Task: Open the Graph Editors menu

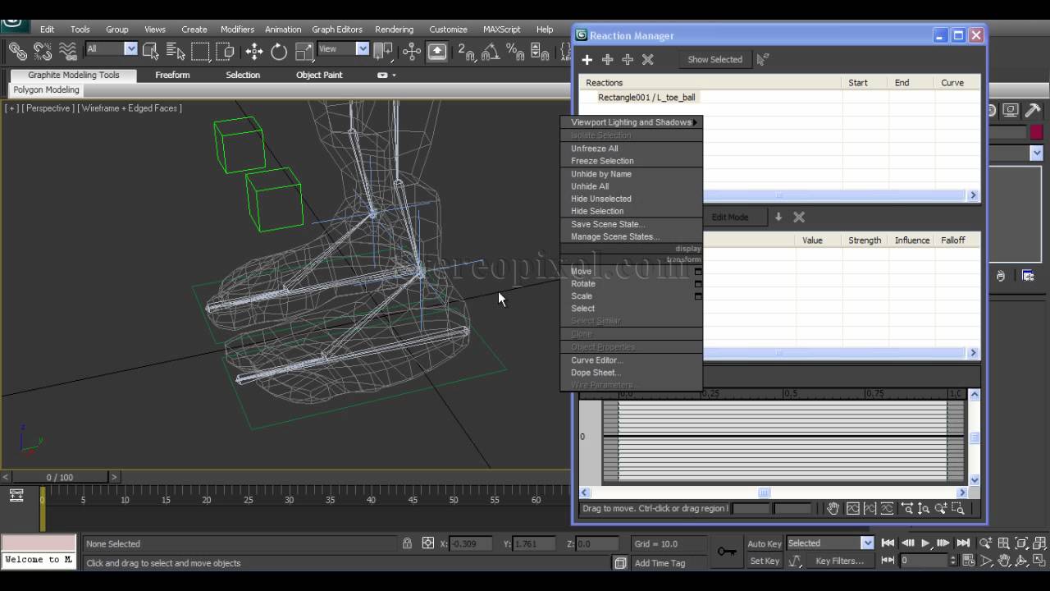Action: point(337,30)
